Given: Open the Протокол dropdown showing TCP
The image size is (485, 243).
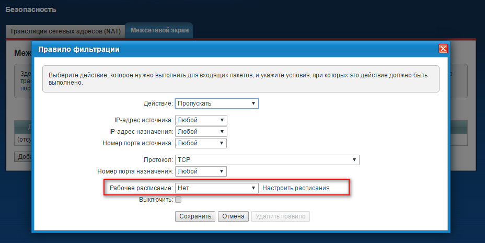Looking at the screenshot, I should [267, 160].
